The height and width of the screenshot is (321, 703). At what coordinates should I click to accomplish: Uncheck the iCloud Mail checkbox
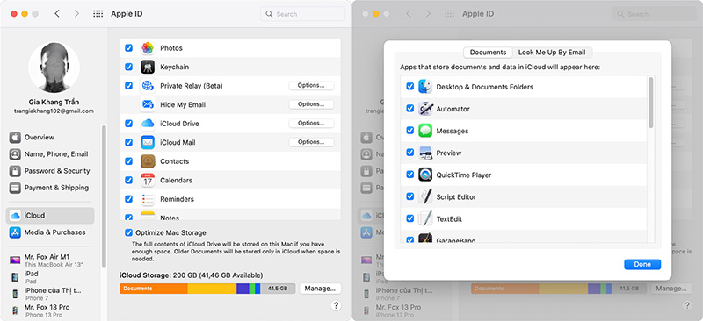pos(128,142)
